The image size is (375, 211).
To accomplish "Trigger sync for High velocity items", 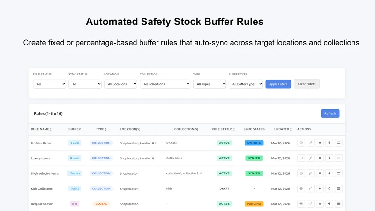I will [x=329, y=173].
